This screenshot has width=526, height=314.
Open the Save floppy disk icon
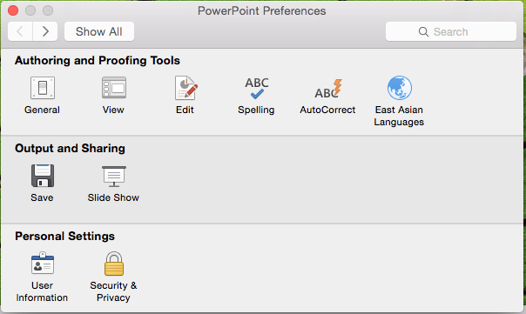coord(43,176)
